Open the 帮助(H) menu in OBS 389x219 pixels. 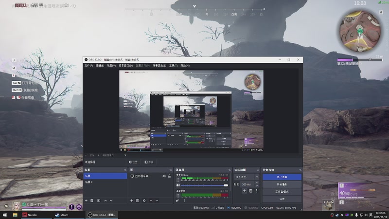pyautogui.click(x=185, y=66)
